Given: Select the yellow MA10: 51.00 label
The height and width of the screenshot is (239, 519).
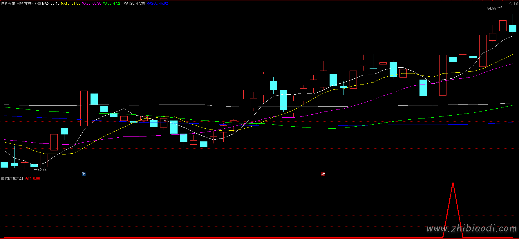Looking at the screenshot, I should click(70, 3).
